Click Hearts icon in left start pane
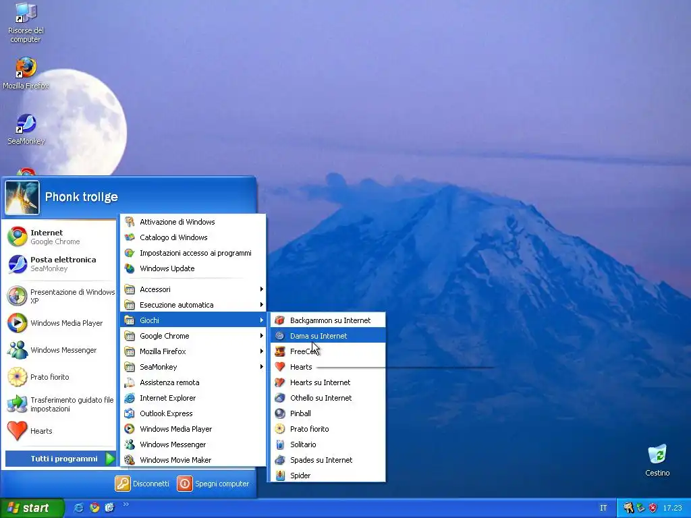 [x=17, y=431]
